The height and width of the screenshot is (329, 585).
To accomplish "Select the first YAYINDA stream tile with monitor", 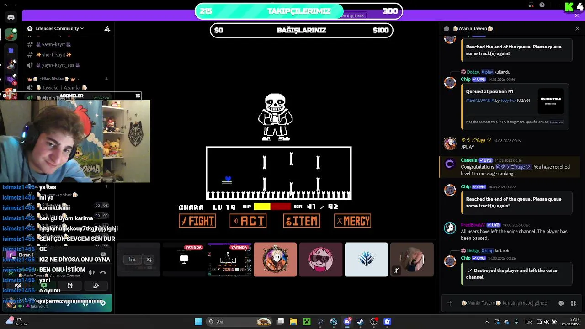I will click(x=184, y=260).
